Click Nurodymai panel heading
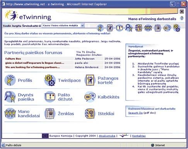Image resolution: width=188 pixels, height=149 pixels. (135, 46)
